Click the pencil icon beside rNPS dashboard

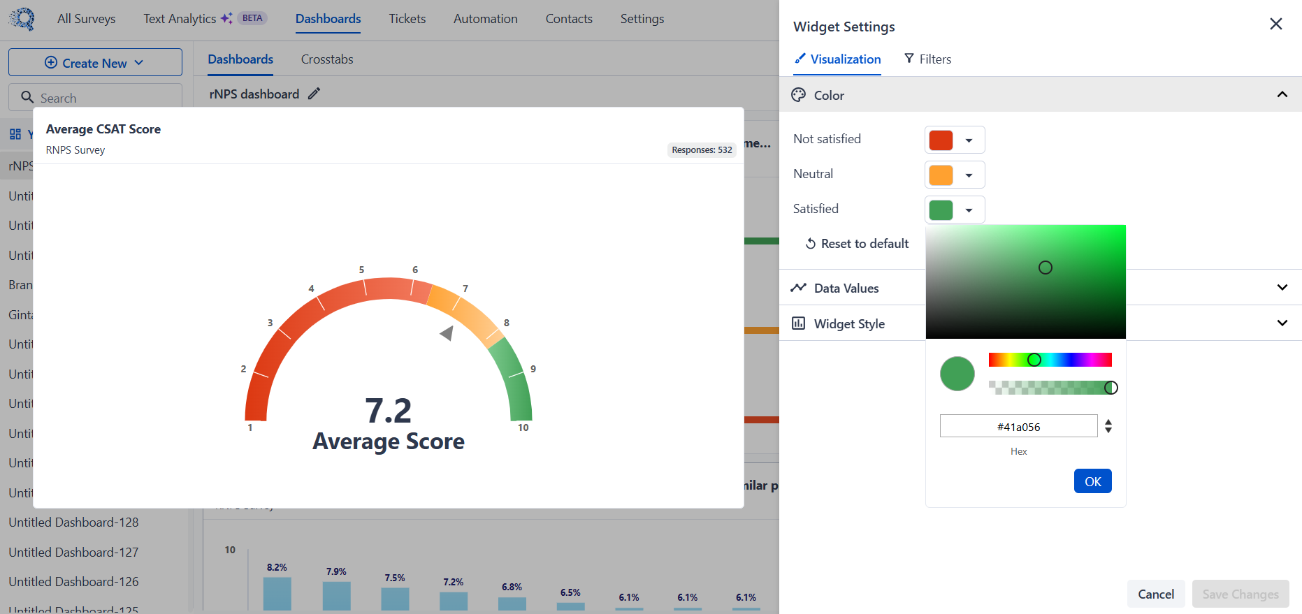314,94
